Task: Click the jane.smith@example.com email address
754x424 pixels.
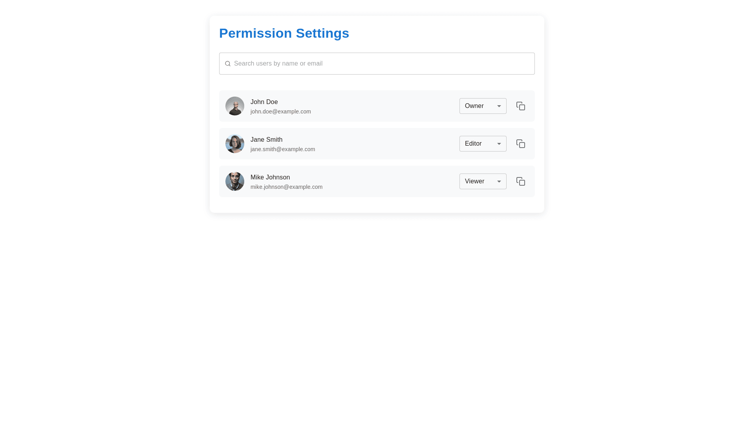Action: [x=283, y=149]
